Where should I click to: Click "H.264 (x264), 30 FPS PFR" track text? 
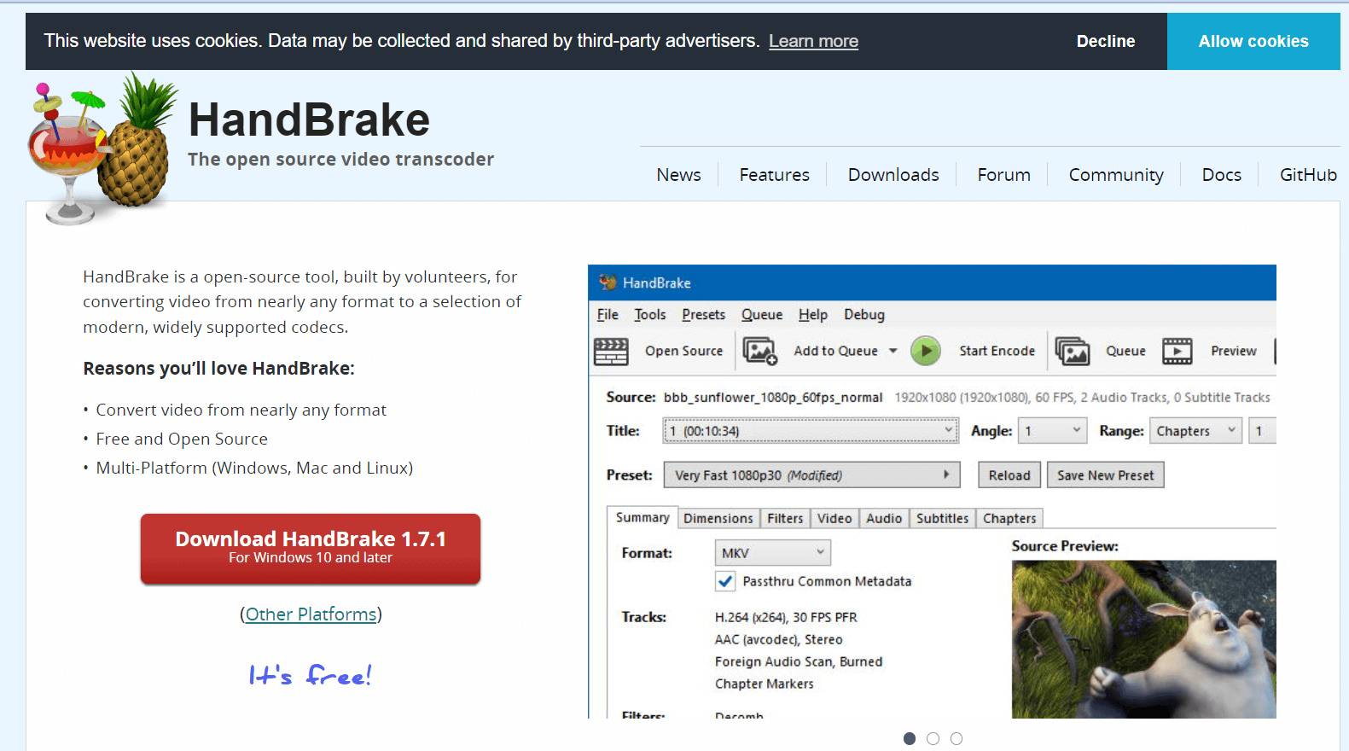(786, 617)
